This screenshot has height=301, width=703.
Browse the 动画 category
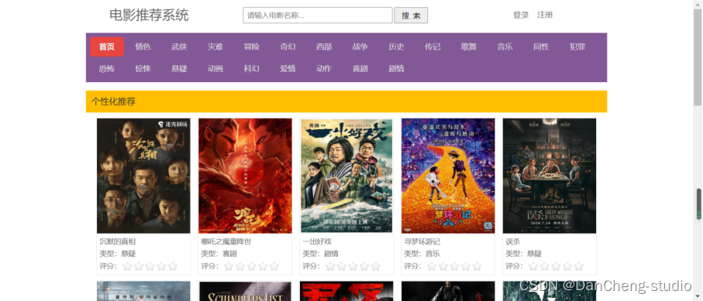(215, 69)
